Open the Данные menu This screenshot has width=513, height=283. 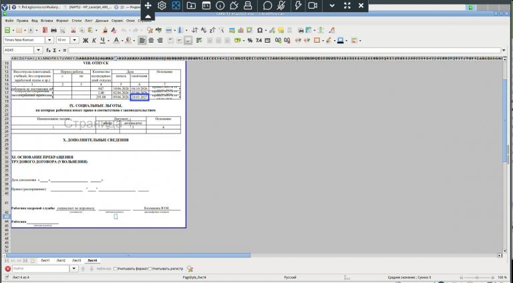coord(102,21)
